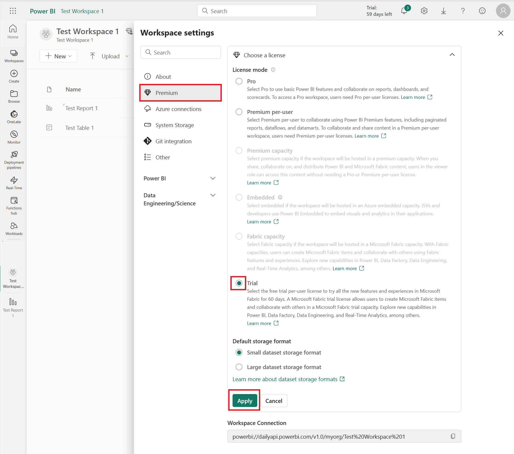Open the notifications bell icon
Image resolution: width=514 pixels, height=454 pixels.
coord(404,11)
